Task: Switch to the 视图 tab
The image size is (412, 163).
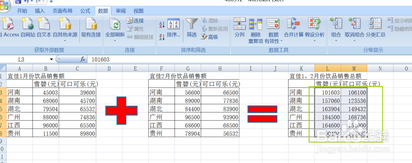Action: pos(138,11)
